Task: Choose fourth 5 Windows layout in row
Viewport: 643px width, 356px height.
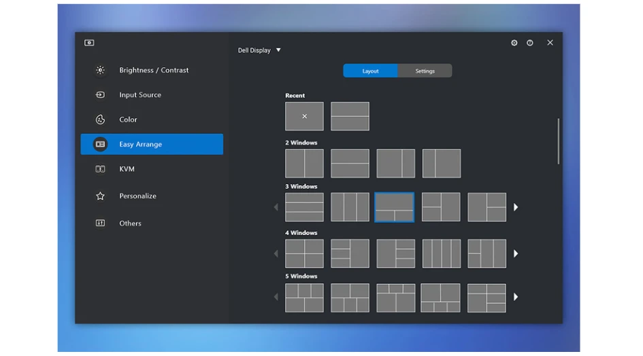Action: click(x=440, y=298)
